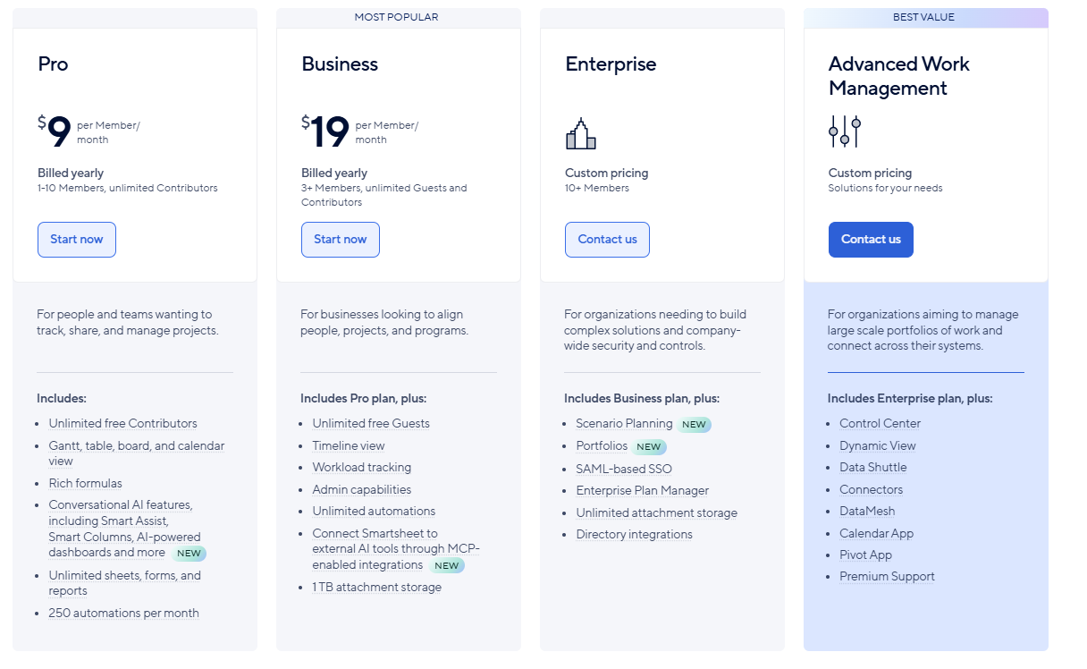
Task: Click 1 TB attachment storage
Action: (x=377, y=588)
